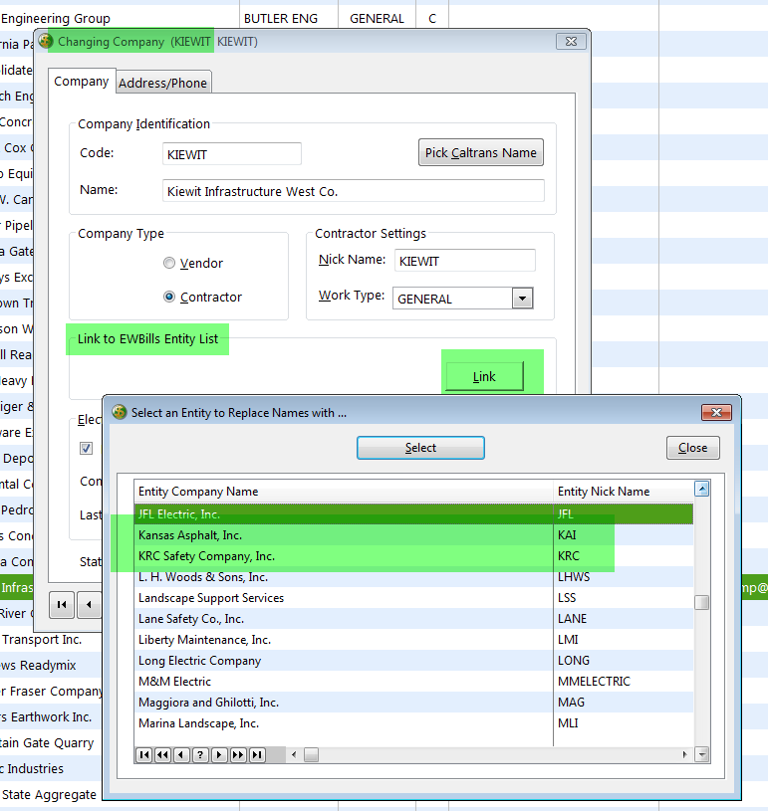Go to previous record in entity list

[181, 755]
